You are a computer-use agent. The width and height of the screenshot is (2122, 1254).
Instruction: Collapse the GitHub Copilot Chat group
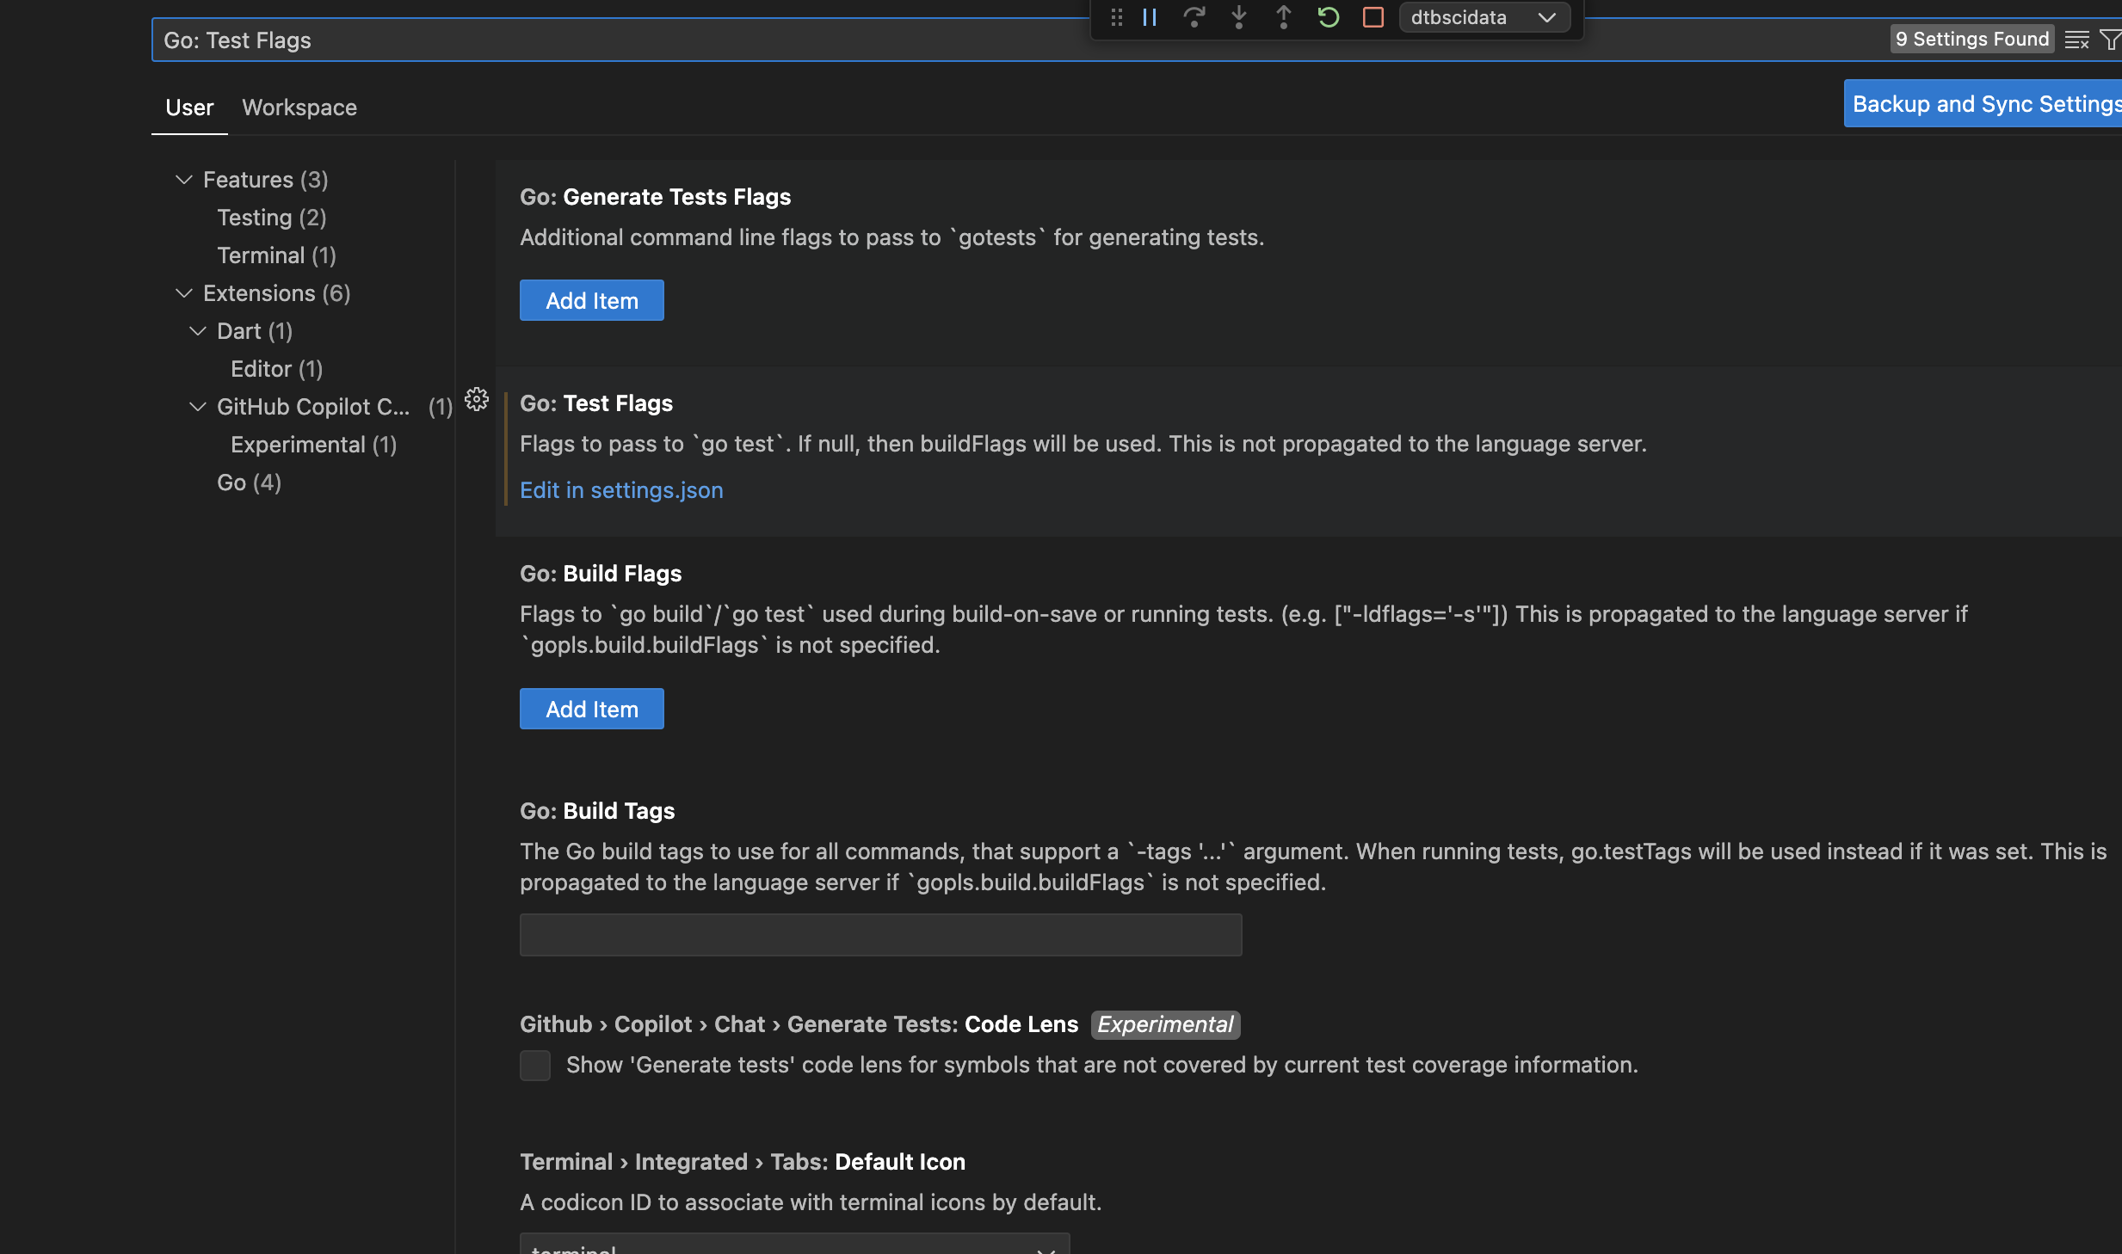pos(197,407)
